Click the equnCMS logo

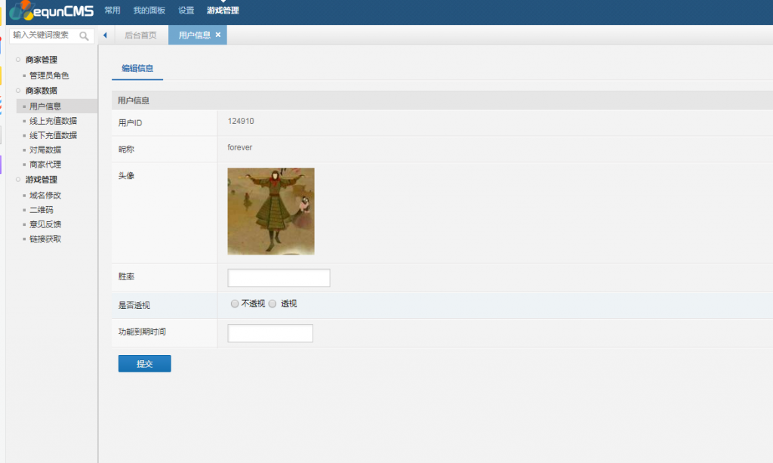(51, 11)
